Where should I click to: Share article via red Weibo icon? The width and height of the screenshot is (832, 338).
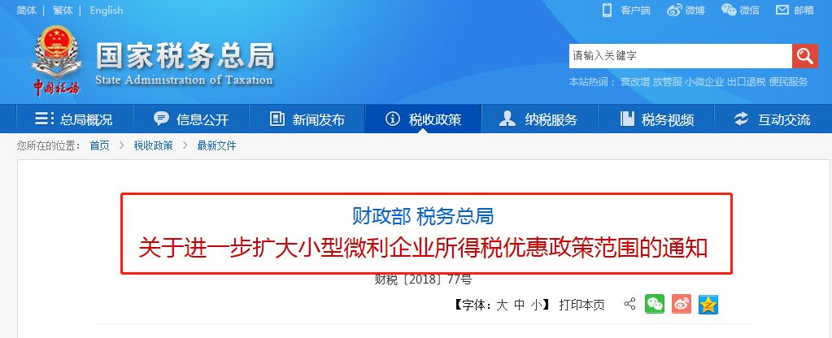pyautogui.click(x=682, y=304)
